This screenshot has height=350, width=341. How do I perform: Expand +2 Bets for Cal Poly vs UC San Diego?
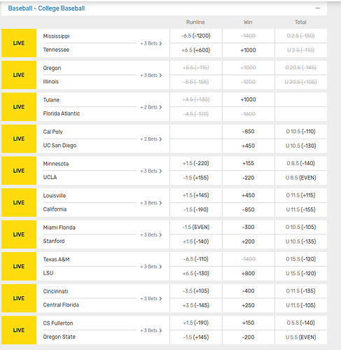coord(151,139)
